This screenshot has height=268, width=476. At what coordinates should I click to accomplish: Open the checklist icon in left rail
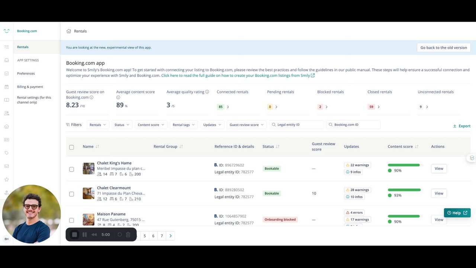coord(6,47)
